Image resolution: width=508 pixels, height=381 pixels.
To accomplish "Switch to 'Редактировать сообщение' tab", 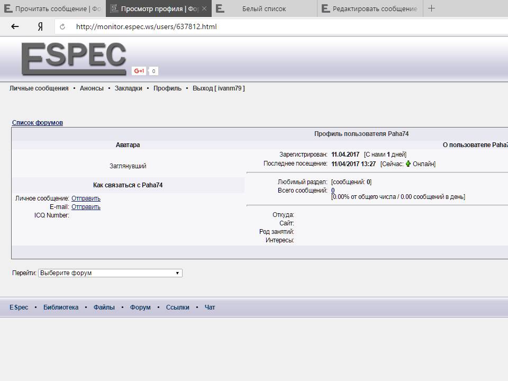I will coord(374,9).
